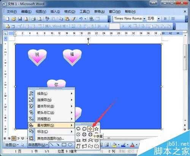Screen dimensions: 190x156
Task: Expand the Fill Color dropdown arrow
Action: point(119,145)
